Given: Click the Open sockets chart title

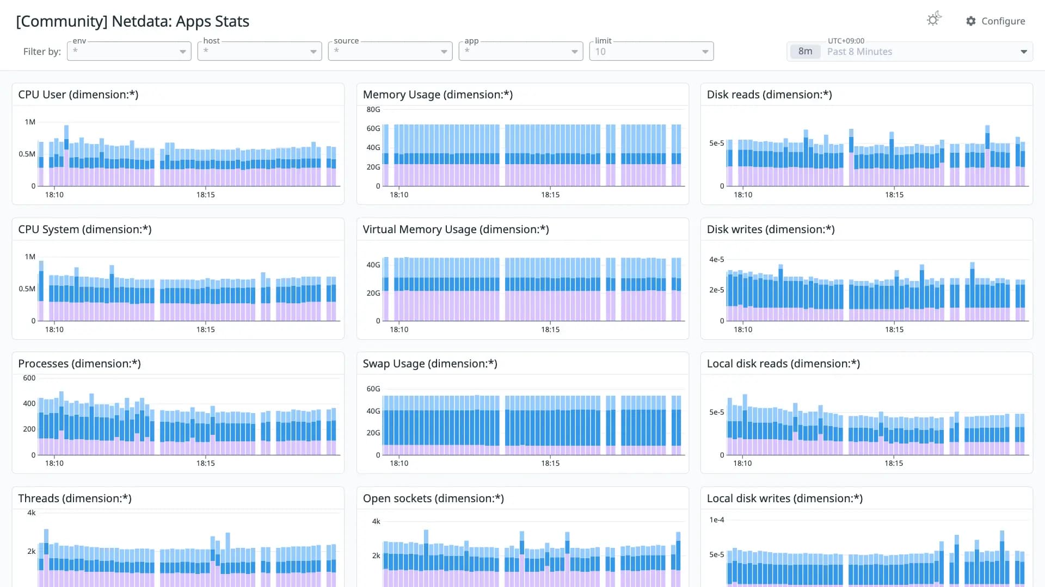Looking at the screenshot, I should coord(433,498).
